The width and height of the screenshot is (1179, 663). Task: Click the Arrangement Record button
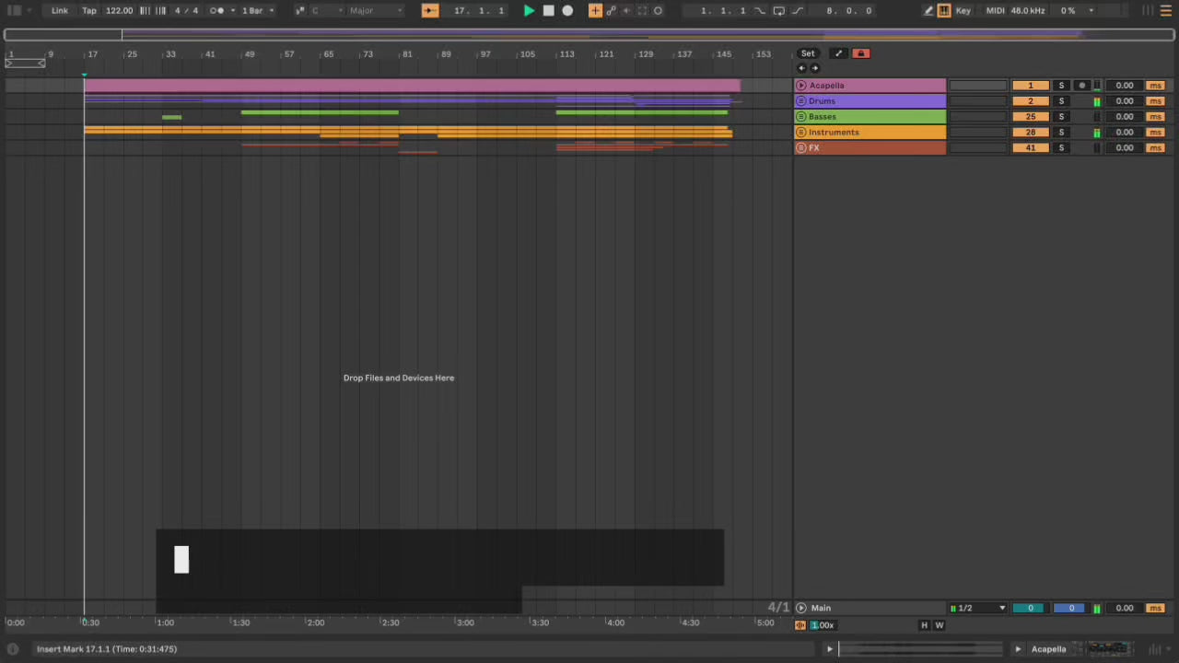coord(567,10)
